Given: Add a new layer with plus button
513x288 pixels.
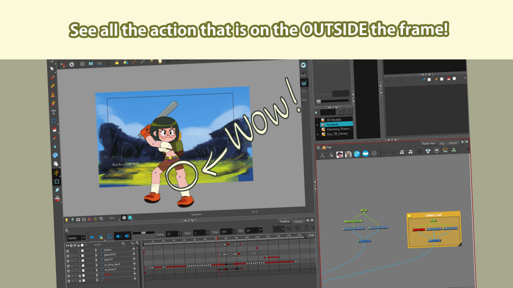Looking at the screenshot, I should pos(123,244).
